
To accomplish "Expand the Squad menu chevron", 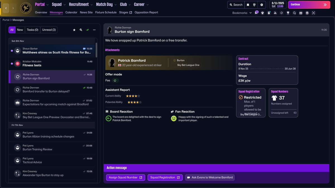I will point(64,5).
